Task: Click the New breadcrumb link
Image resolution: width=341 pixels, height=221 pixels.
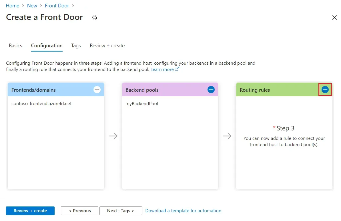Action: [32, 5]
